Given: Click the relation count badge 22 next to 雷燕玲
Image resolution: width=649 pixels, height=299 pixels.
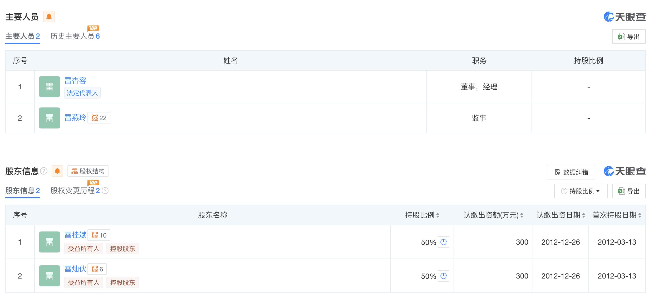Looking at the screenshot, I should point(99,118).
